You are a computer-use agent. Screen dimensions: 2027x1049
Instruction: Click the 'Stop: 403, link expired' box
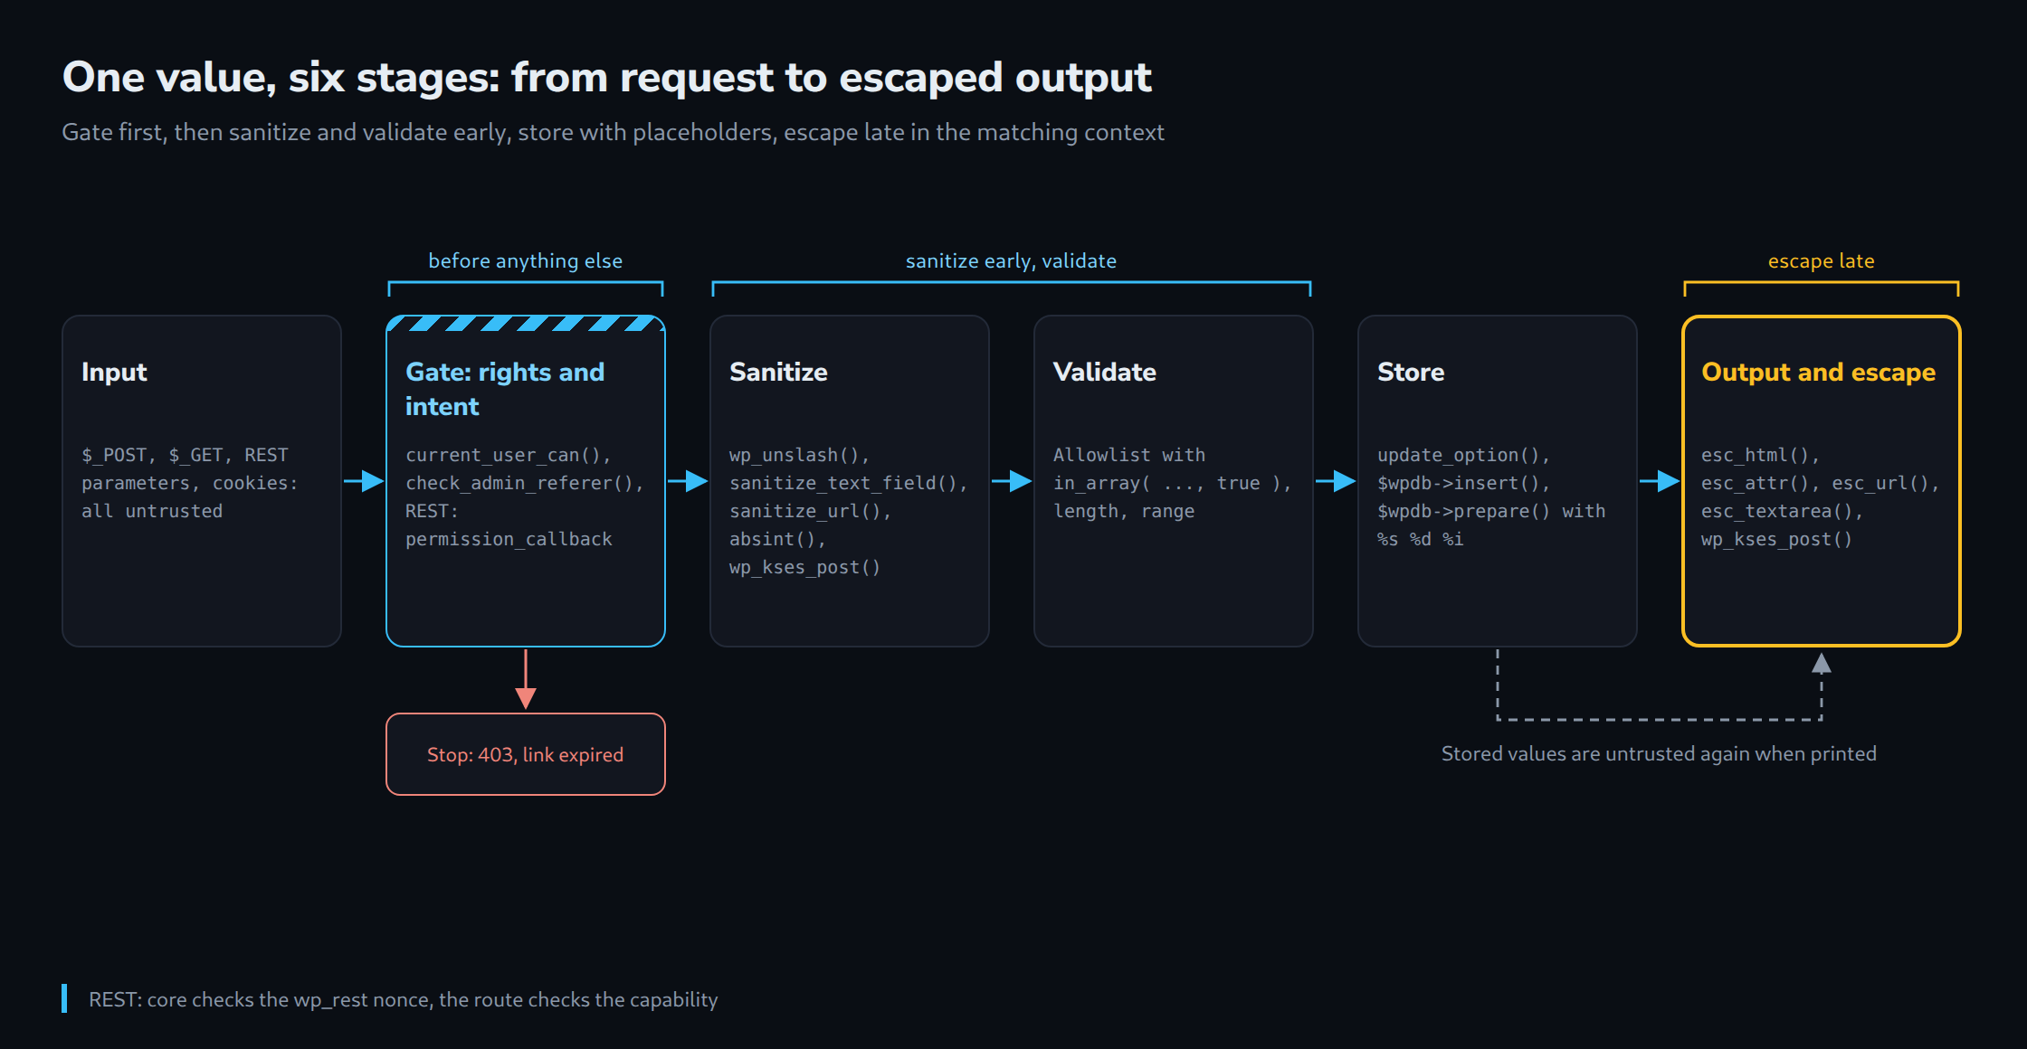(x=526, y=754)
